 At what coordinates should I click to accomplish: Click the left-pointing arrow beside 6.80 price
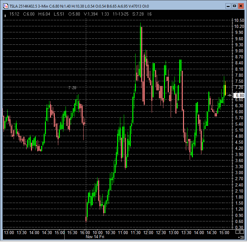click(230, 95)
